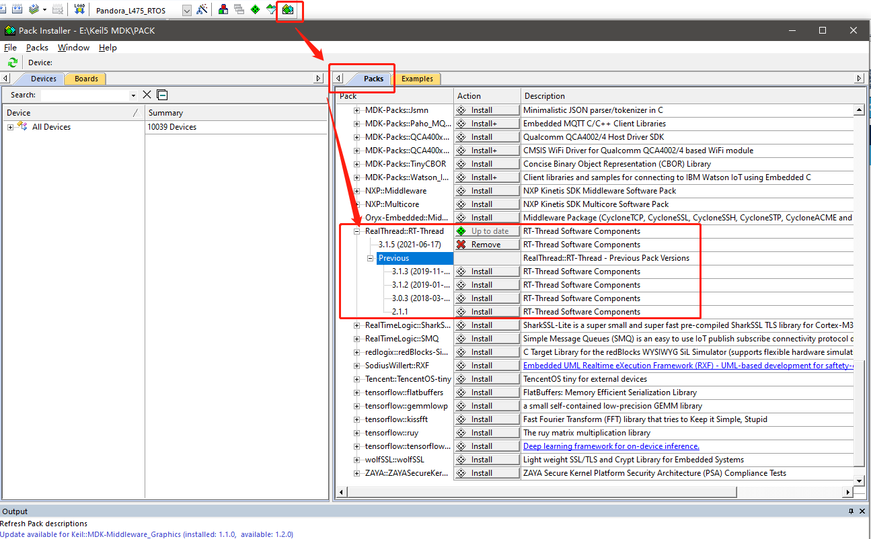The height and width of the screenshot is (539, 871).
Task: Click the Manage Project Items icon
Action: point(223,9)
